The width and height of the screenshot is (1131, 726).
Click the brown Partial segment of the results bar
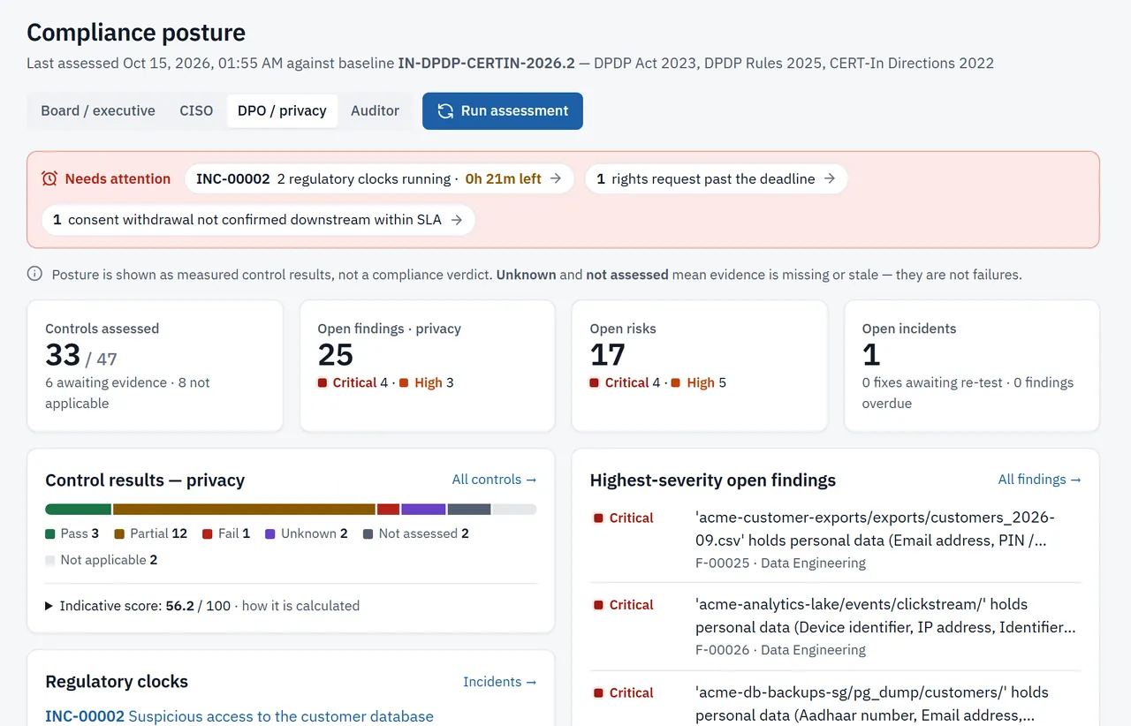[244, 509]
